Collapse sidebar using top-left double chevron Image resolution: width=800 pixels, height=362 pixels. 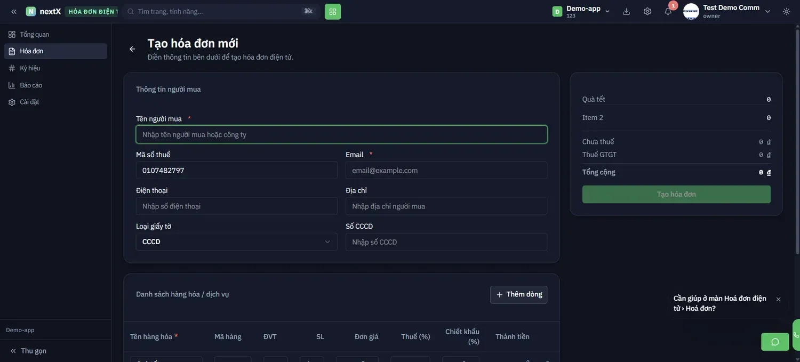14,11
